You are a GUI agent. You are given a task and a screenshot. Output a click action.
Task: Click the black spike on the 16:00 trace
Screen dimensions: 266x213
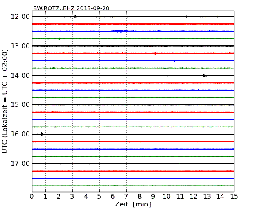[x=41, y=134]
